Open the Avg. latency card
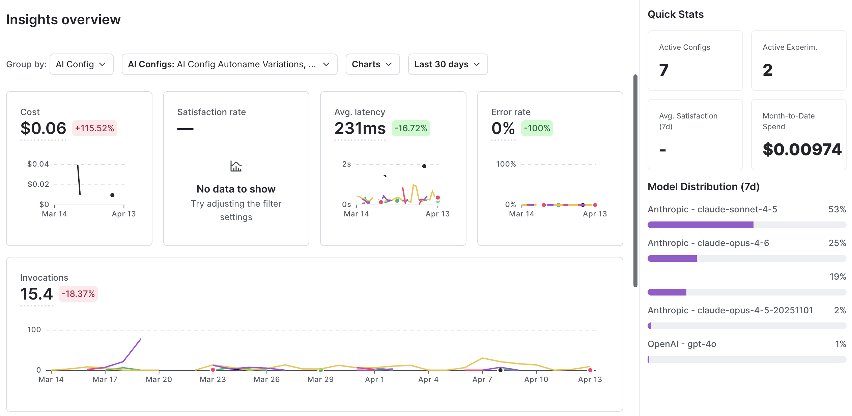Viewport: 852px width, 416px height. click(x=393, y=168)
